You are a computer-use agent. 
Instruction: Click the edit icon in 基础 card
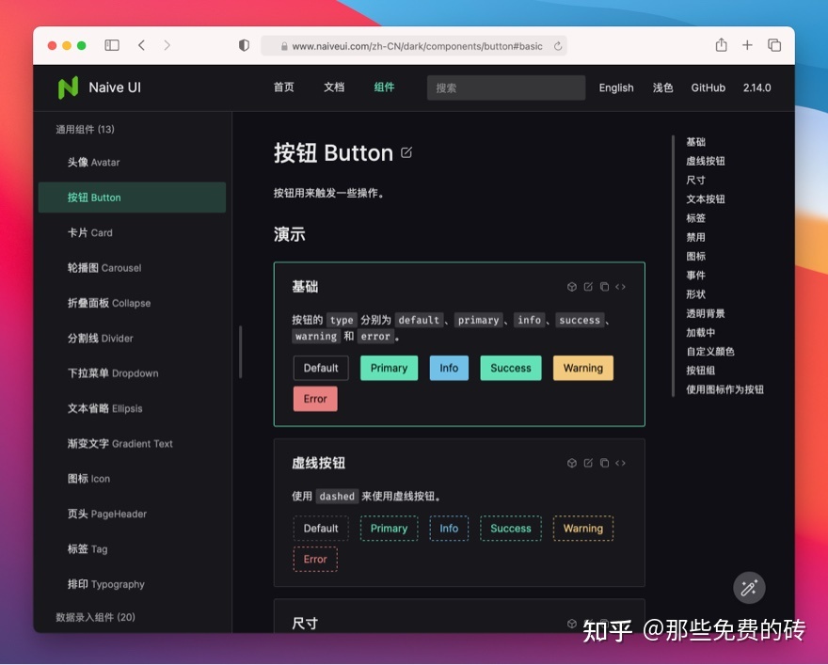coord(588,287)
